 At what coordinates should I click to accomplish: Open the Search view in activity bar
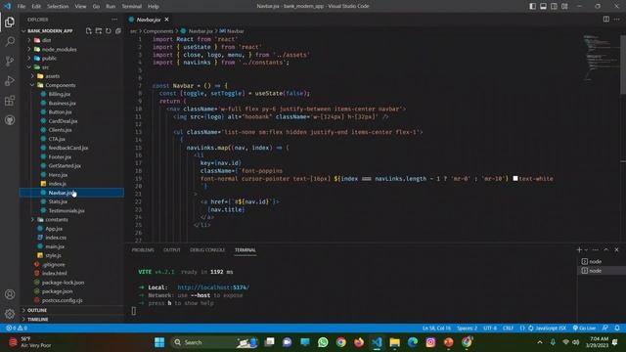pyautogui.click(x=10, y=41)
